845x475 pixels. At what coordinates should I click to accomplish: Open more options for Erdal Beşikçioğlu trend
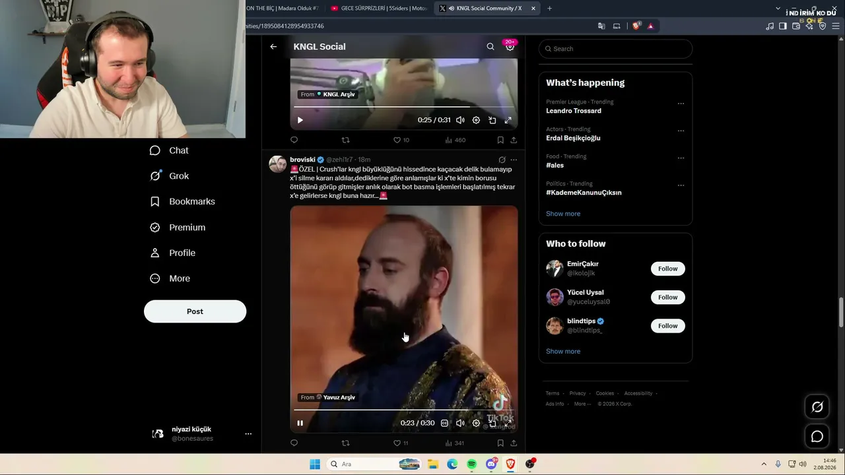coord(681,131)
